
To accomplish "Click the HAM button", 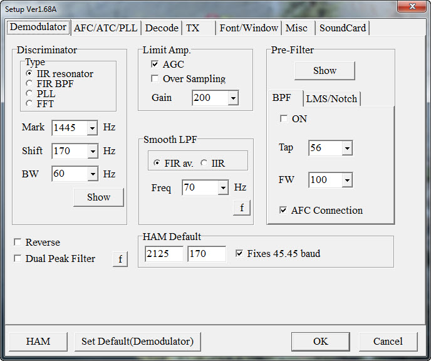I will [x=38, y=342].
